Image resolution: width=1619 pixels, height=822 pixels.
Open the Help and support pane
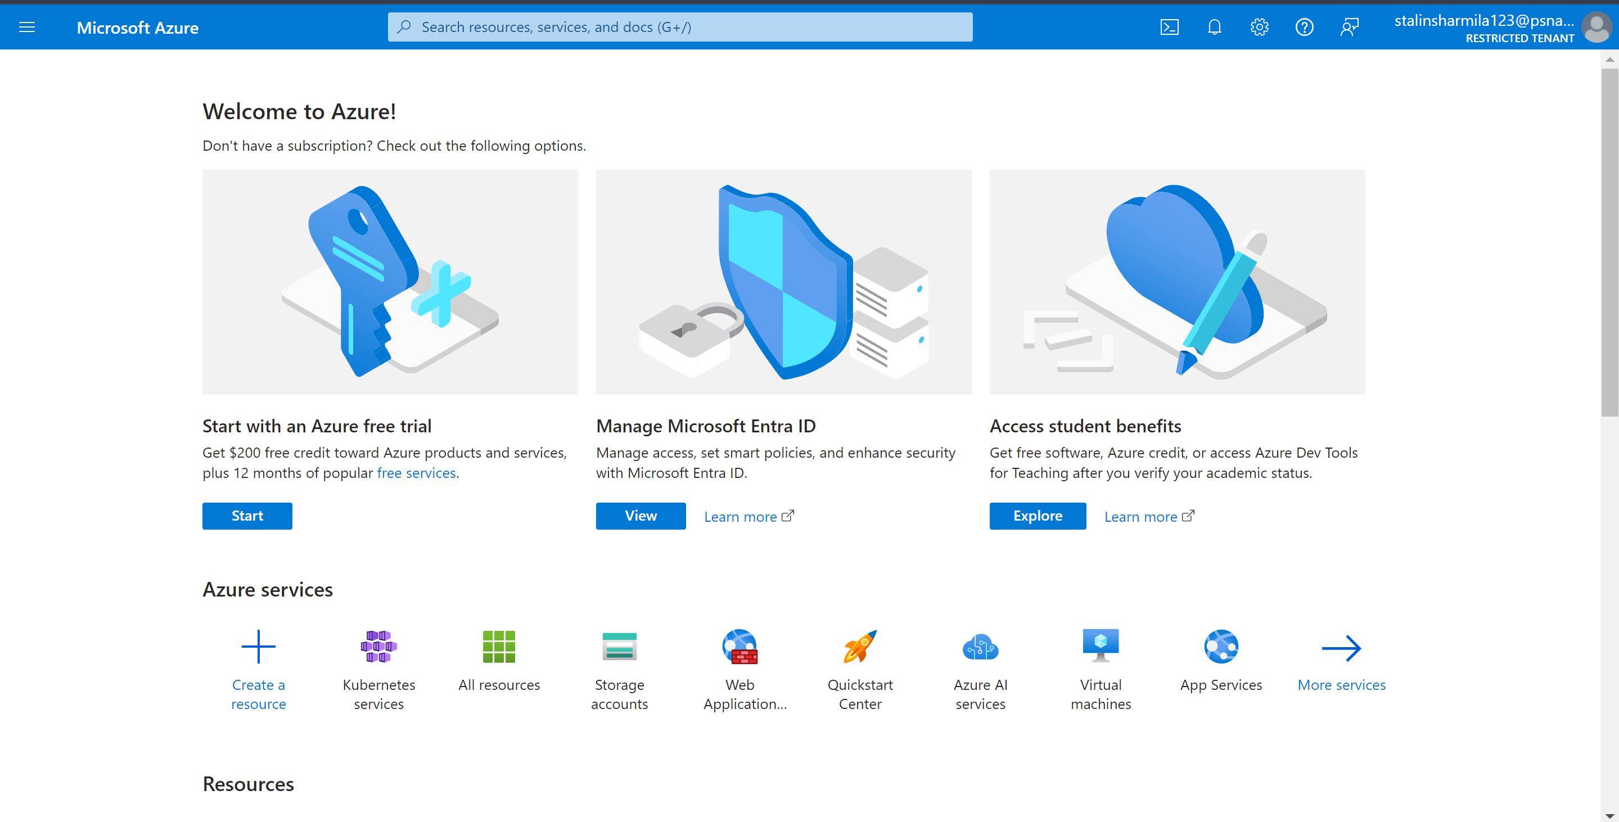(x=1304, y=26)
